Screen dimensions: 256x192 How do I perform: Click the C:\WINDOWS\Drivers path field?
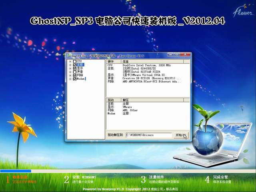pyautogui.click(x=148, y=135)
